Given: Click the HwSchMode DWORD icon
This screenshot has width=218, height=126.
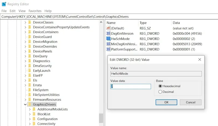Looking at the screenshot, I should point(108,39).
